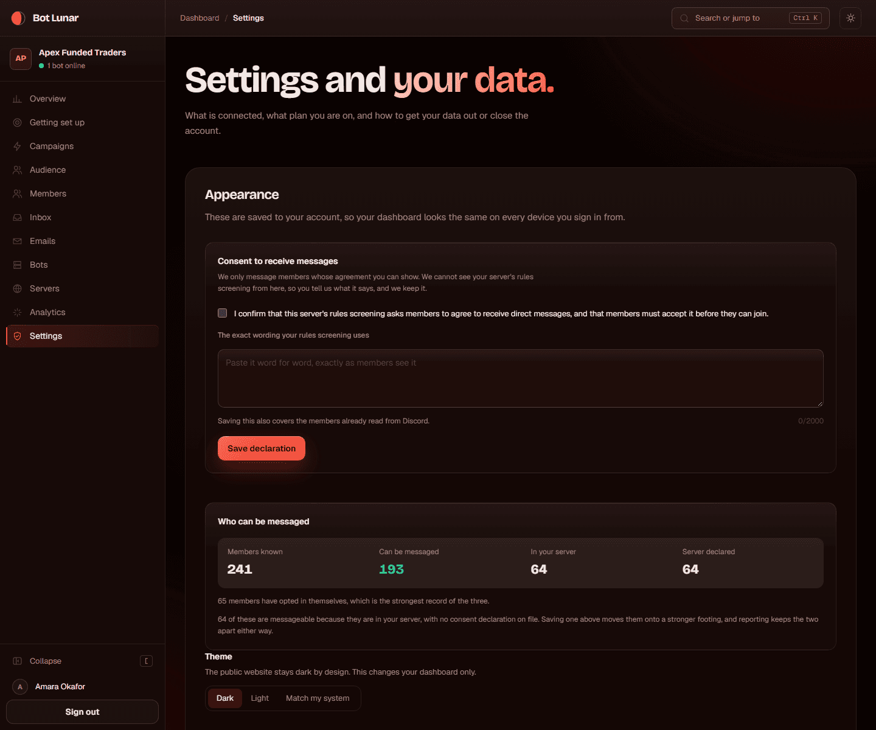
Task: Click the Bot Lunar logo icon
Action: coord(18,18)
